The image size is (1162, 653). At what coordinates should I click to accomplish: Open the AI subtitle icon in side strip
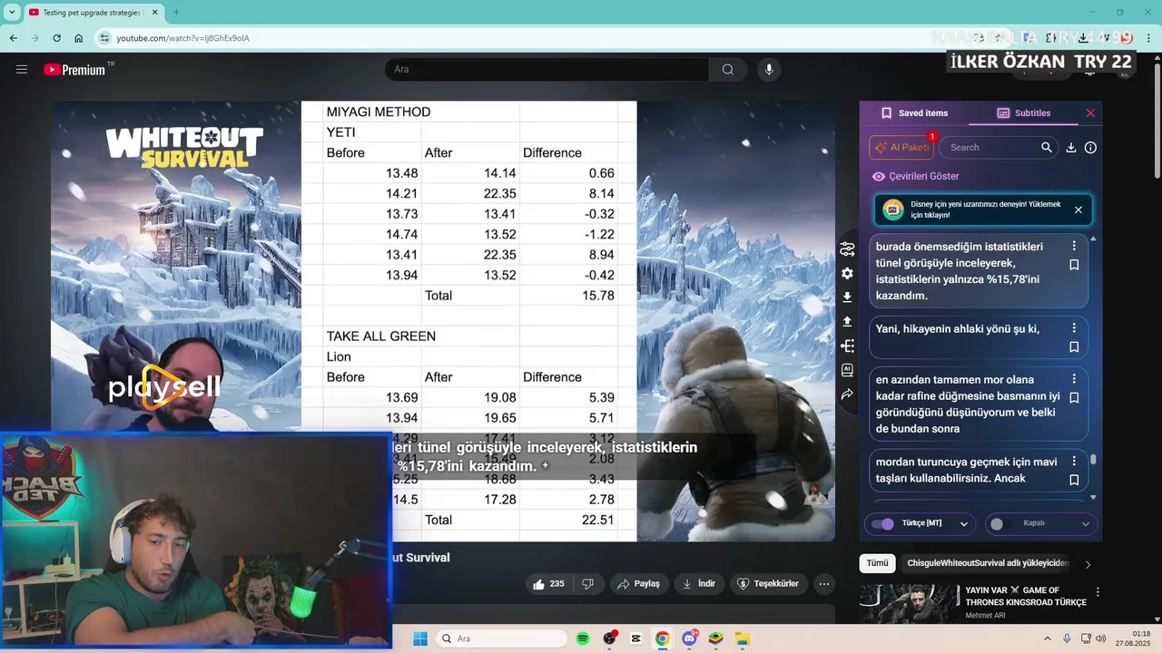pyautogui.click(x=847, y=370)
